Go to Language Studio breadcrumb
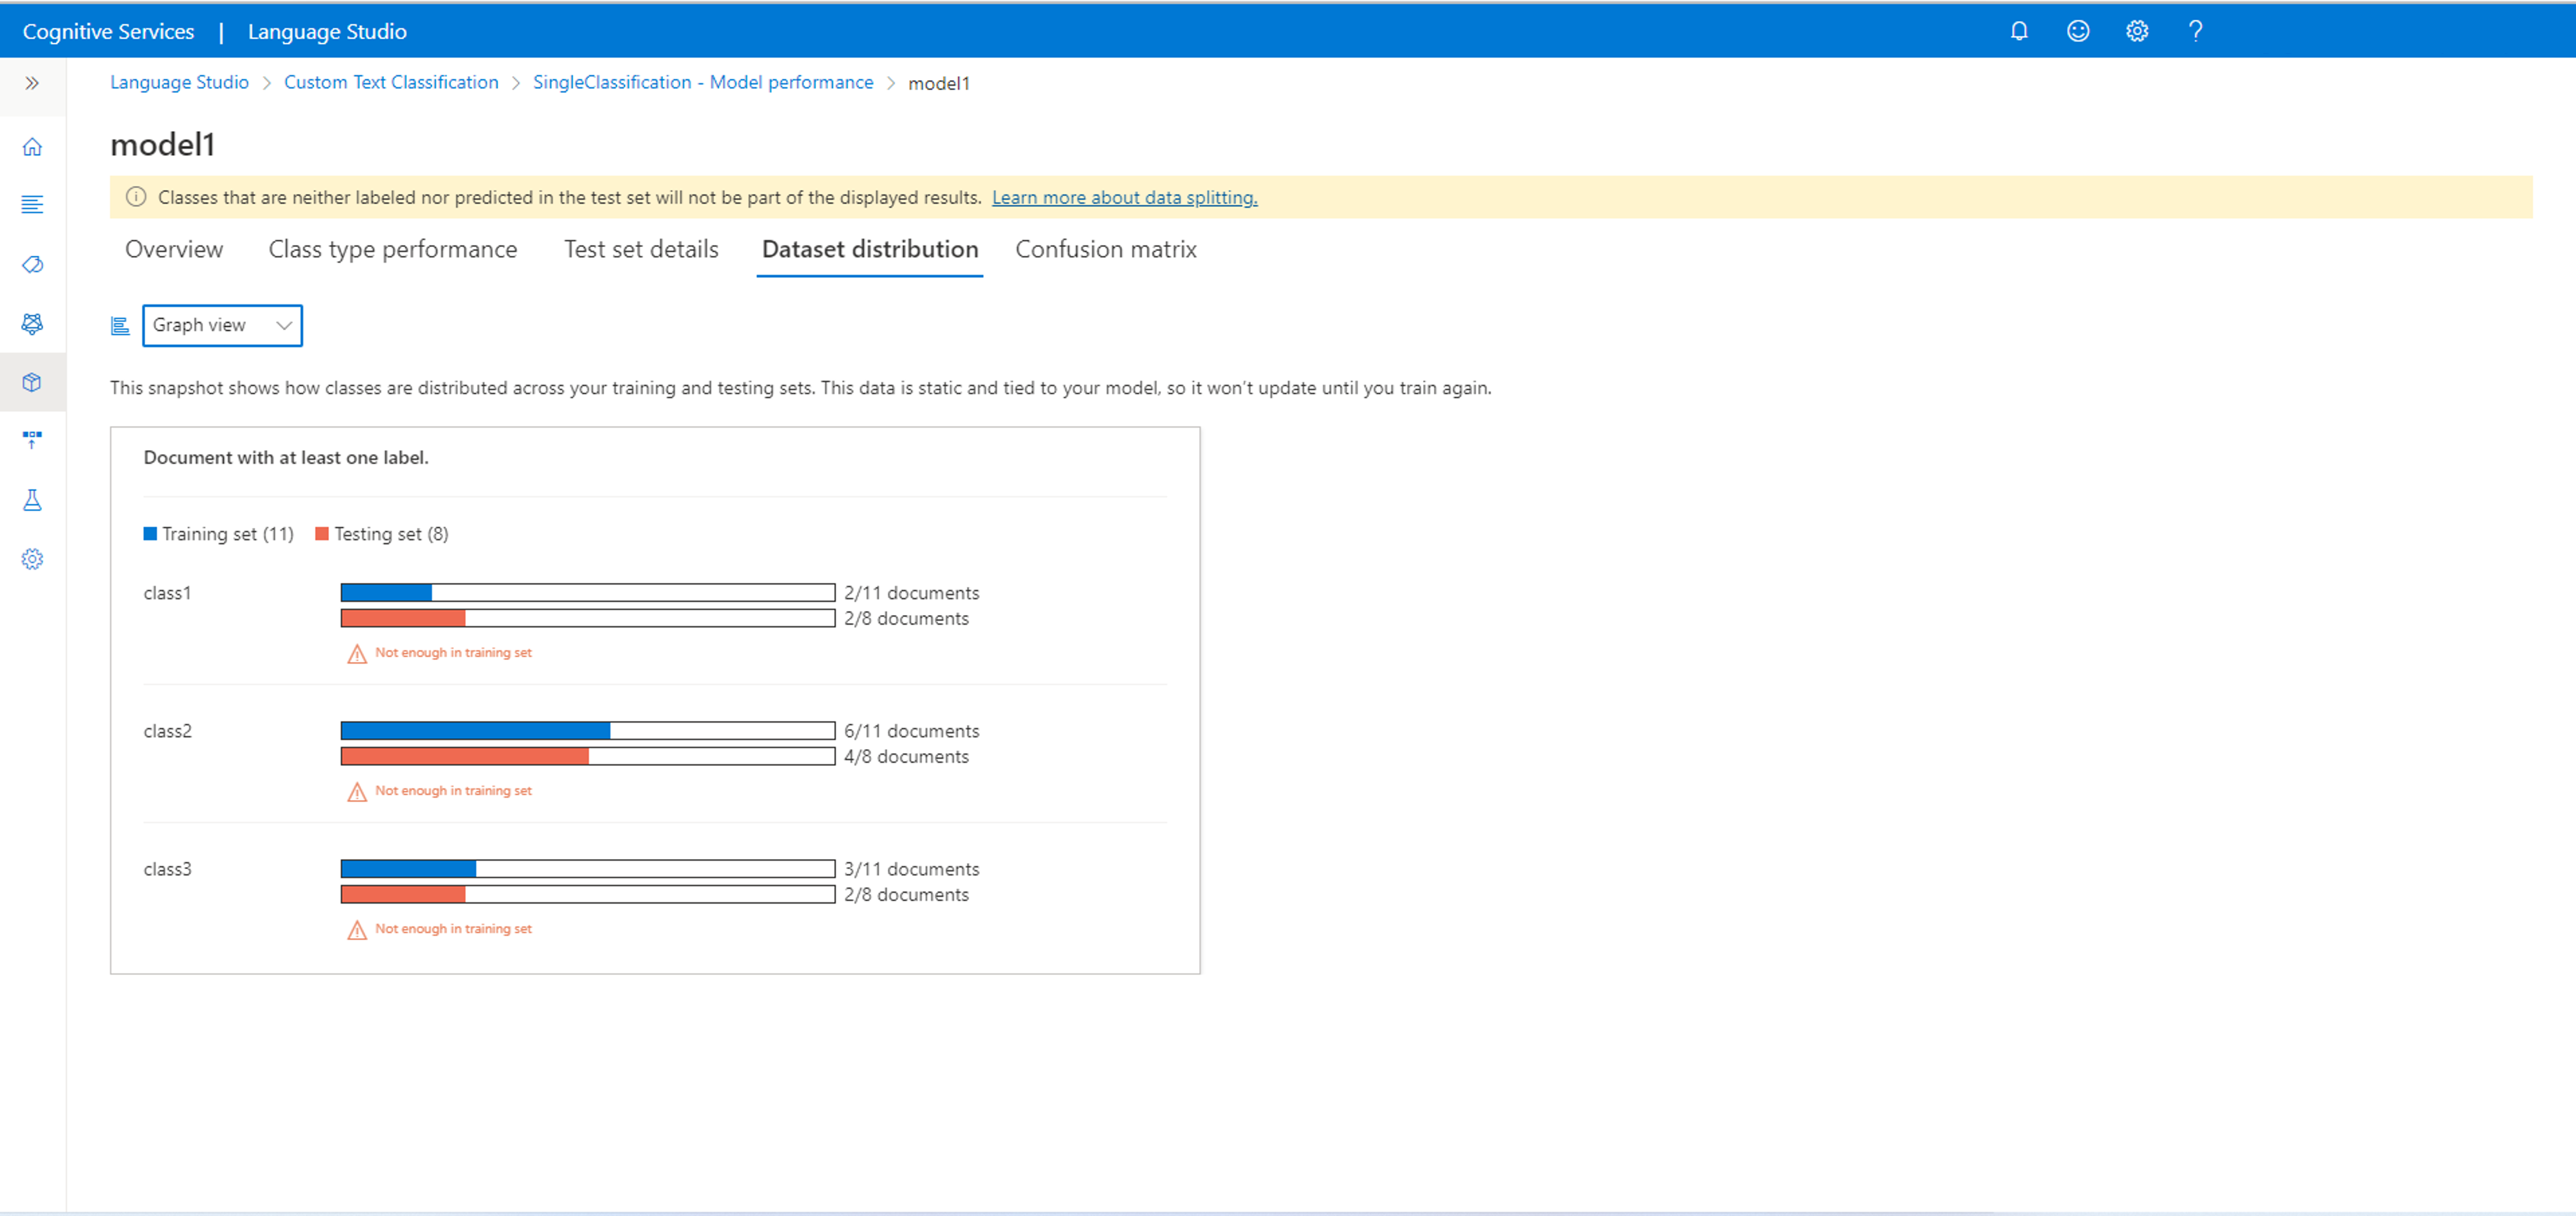 point(179,82)
